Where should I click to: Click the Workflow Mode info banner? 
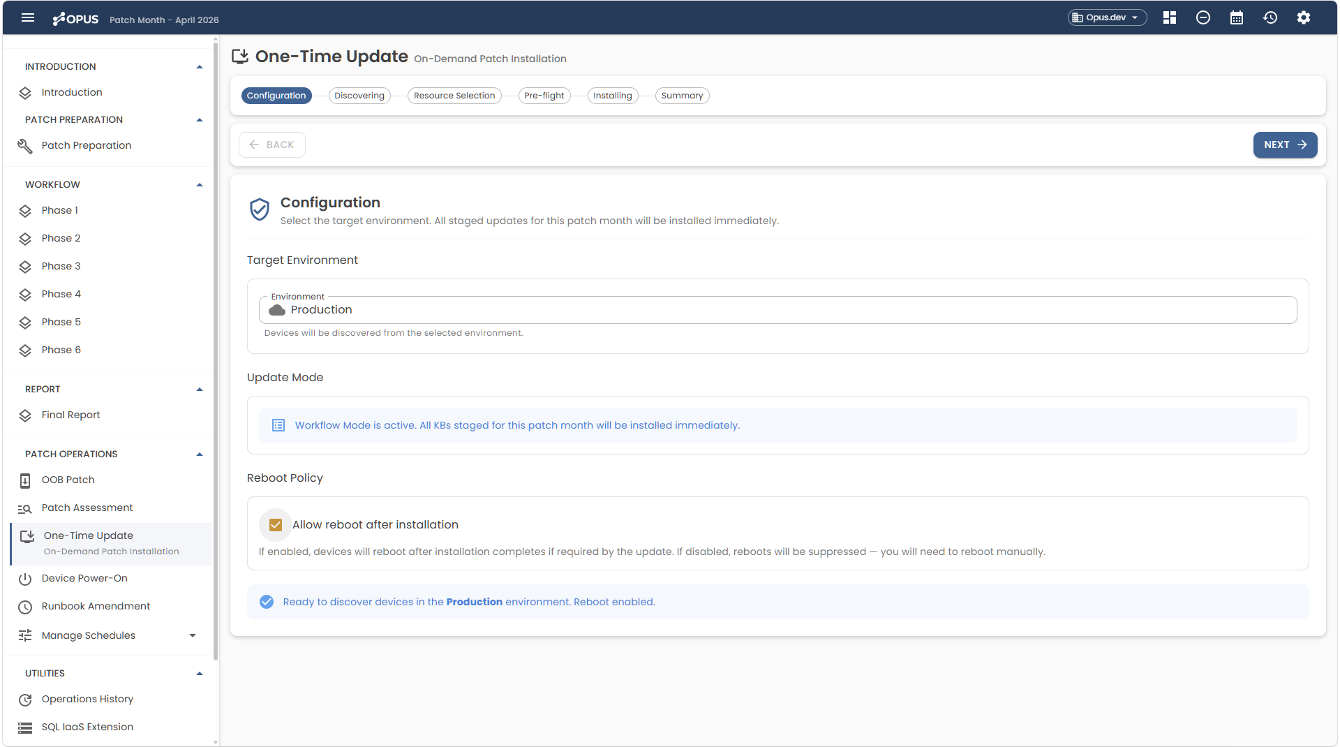(777, 425)
